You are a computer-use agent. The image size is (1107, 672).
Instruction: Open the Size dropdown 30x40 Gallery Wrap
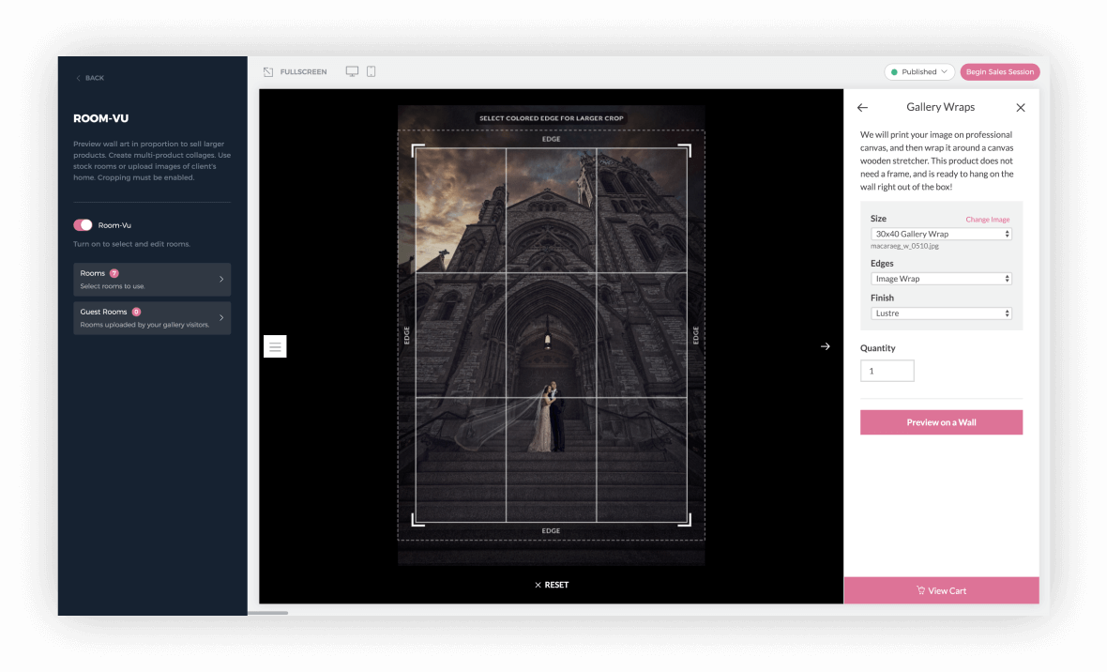[941, 234]
